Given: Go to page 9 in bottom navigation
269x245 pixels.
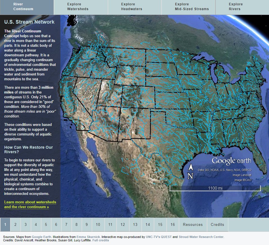Looking at the screenshot, I should pyautogui.click(x=87, y=224).
